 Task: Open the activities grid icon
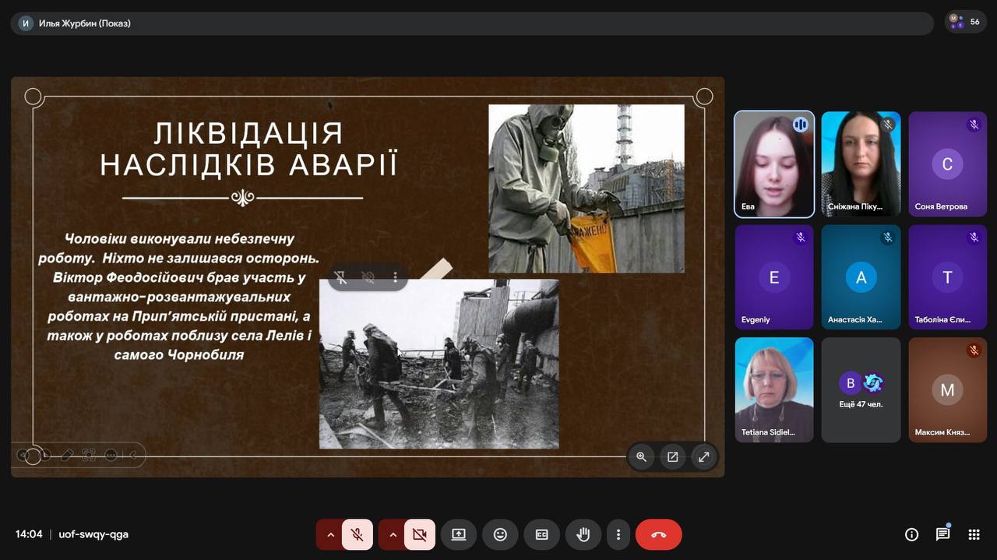pyautogui.click(x=974, y=534)
